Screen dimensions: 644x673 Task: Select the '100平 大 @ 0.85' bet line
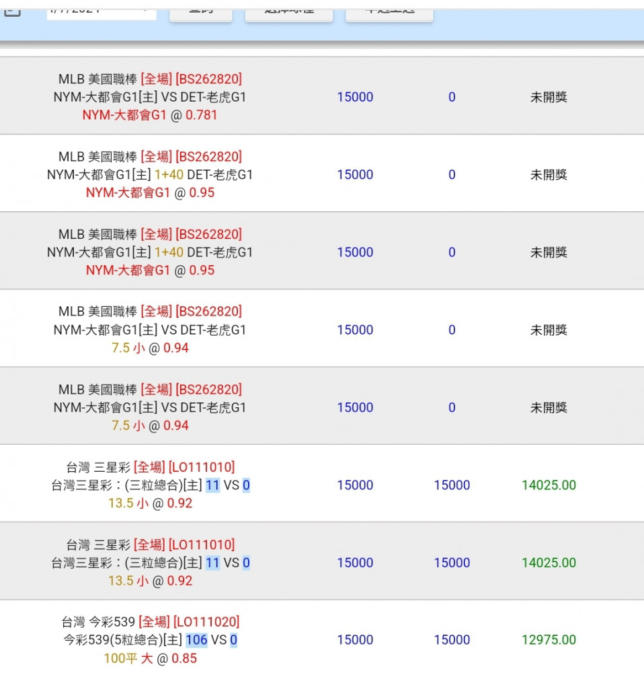[x=150, y=658]
